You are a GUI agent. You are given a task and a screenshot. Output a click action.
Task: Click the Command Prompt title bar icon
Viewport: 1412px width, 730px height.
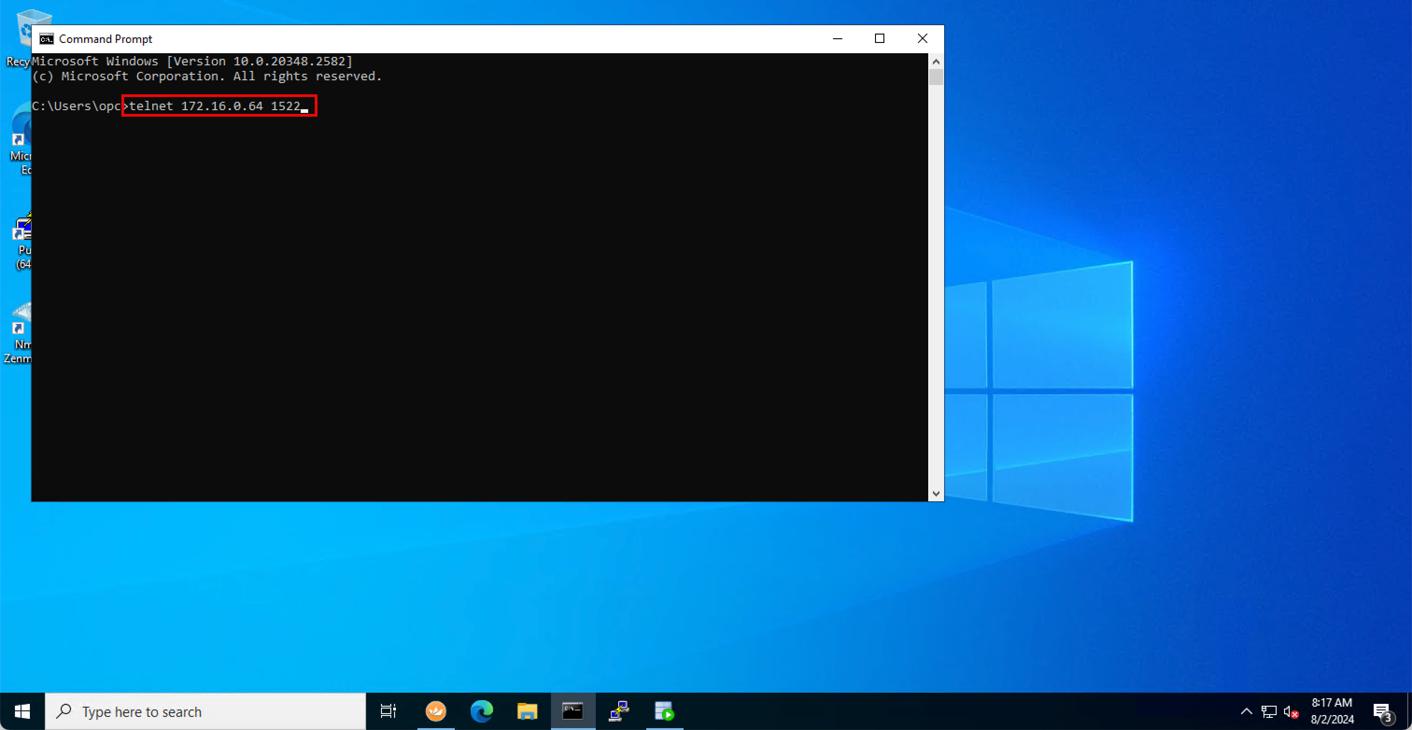[47, 39]
